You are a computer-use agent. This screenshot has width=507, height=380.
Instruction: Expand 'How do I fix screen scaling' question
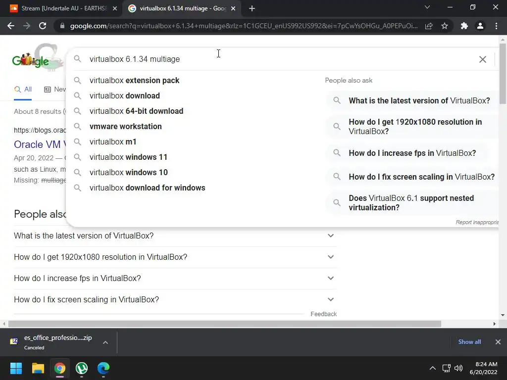click(x=175, y=300)
